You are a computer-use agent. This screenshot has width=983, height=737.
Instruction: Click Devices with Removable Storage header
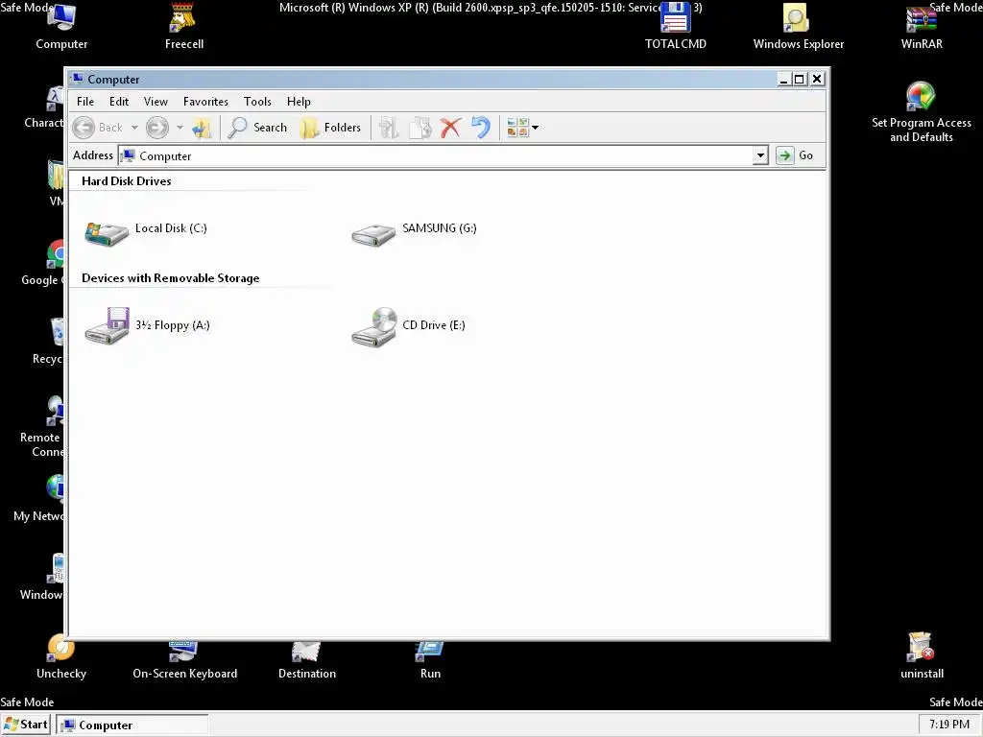pyautogui.click(x=171, y=278)
